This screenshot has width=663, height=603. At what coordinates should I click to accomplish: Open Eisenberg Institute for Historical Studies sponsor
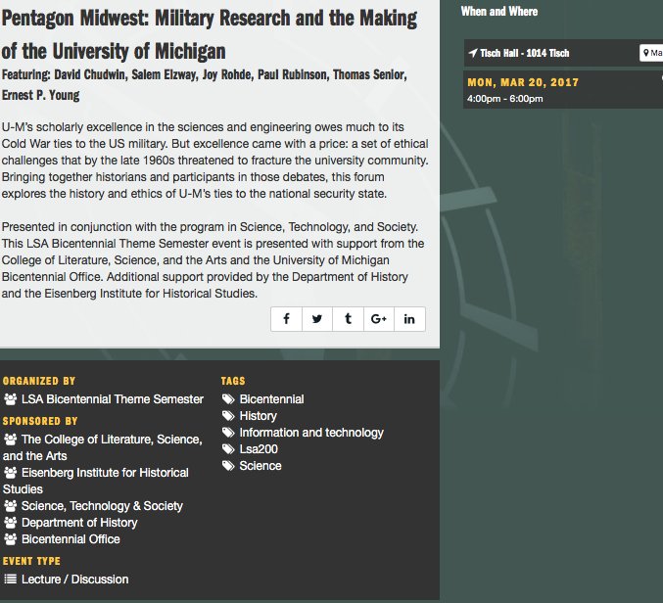[x=96, y=481]
